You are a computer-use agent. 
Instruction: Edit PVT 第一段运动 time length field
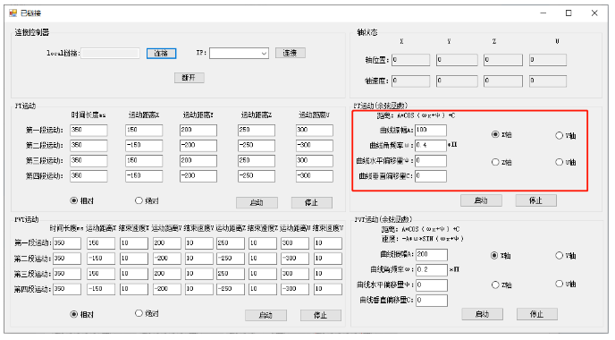click(67, 243)
